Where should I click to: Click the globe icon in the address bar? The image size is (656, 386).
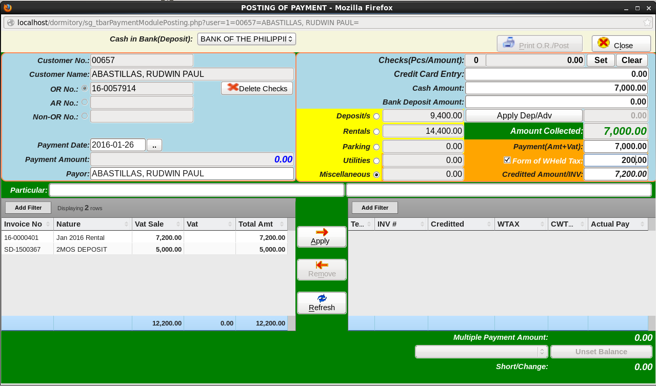(11, 23)
